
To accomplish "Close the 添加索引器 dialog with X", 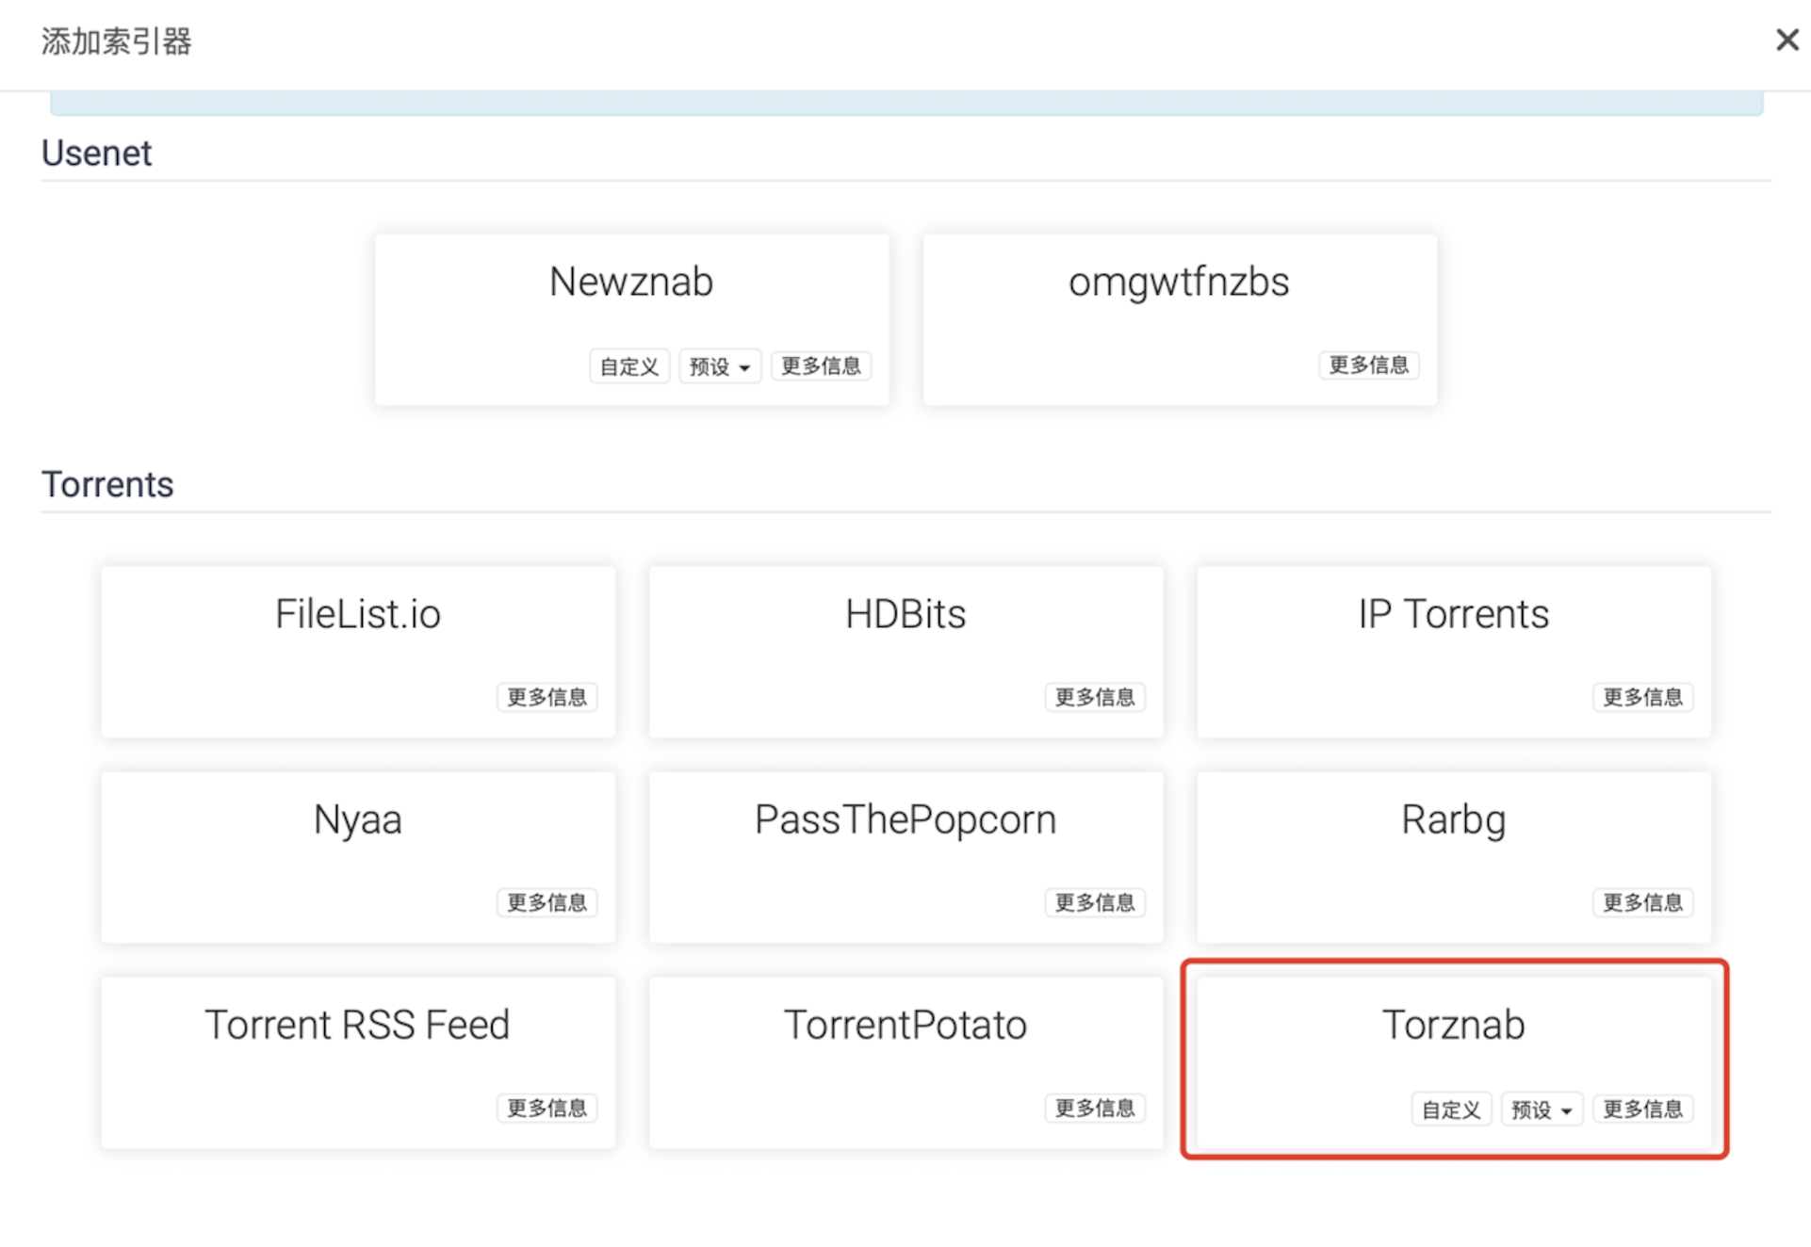I will tap(1787, 40).
